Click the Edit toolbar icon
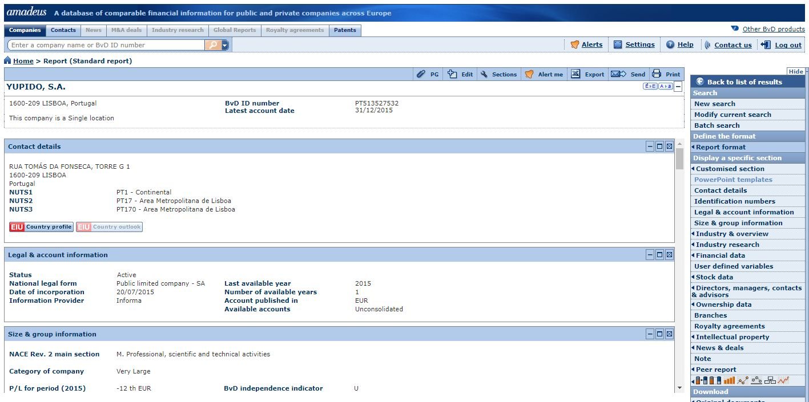Screen dimensions: 809x402 (452, 74)
